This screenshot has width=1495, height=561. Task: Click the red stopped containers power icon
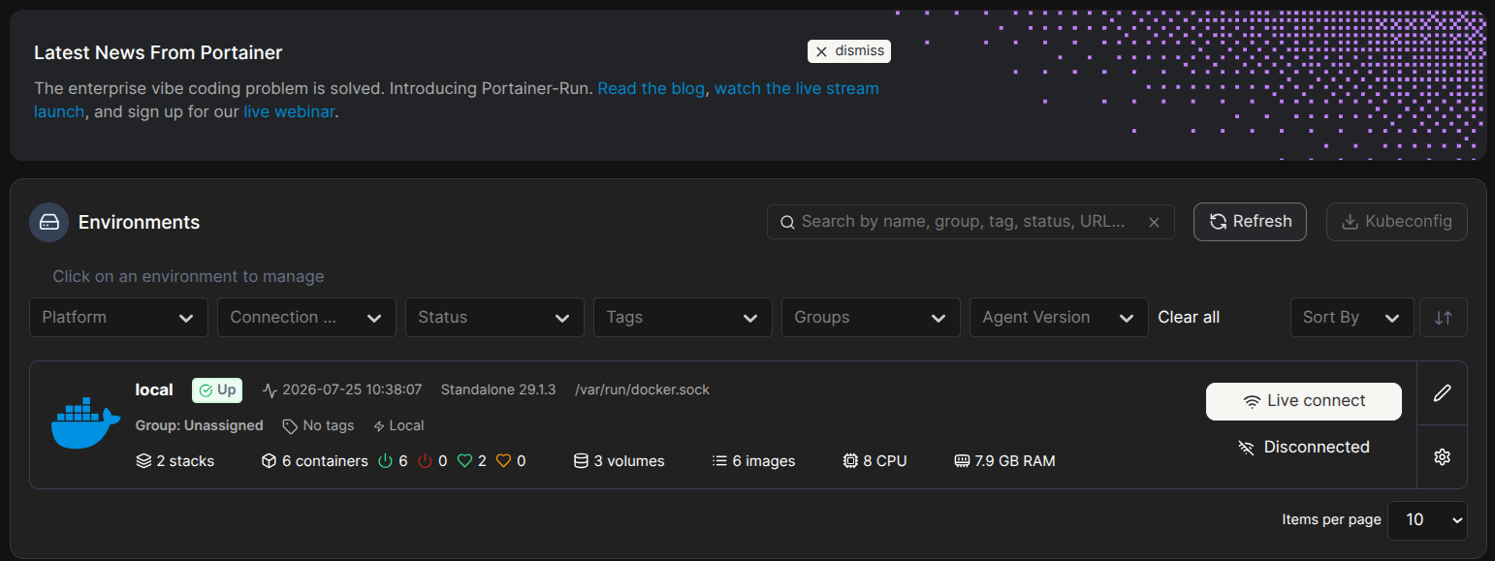click(425, 461)
